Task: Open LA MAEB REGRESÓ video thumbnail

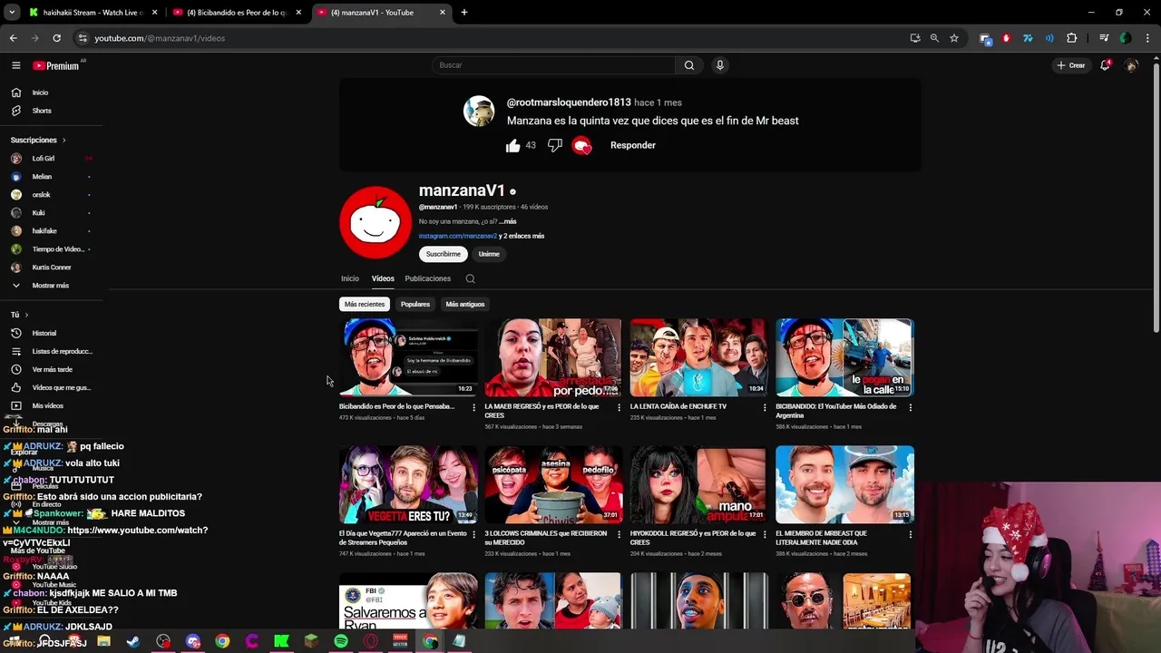Action: click(553, 357)
